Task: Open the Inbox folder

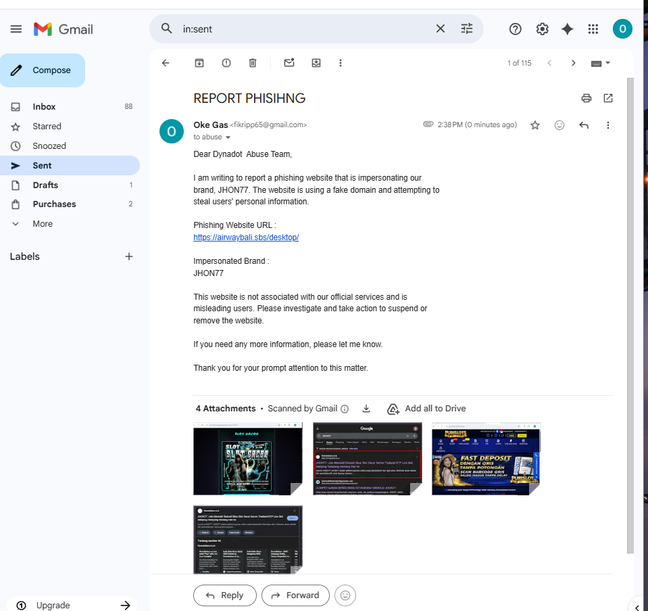Action: tap(70, 106)
